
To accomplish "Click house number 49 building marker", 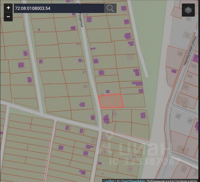I will coord(178,116).
